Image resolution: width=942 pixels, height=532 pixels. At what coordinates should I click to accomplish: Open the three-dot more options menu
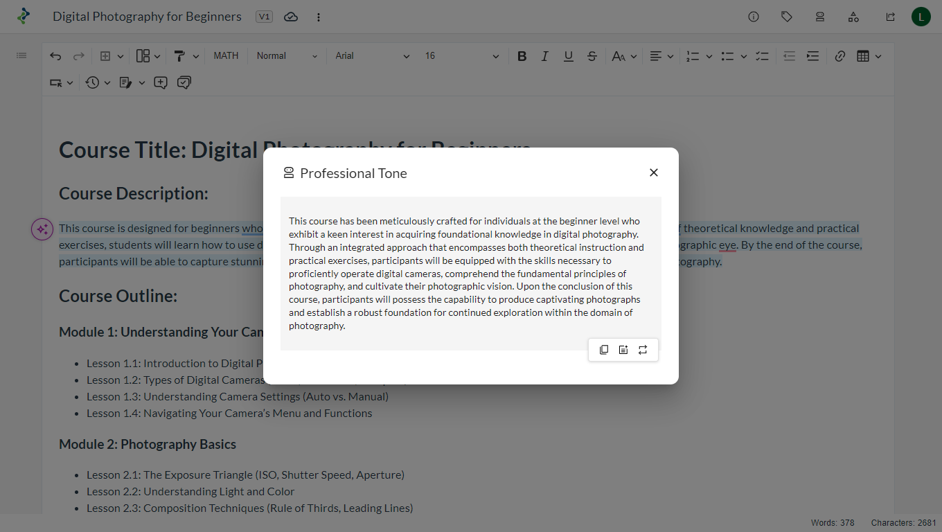[319, 17]
